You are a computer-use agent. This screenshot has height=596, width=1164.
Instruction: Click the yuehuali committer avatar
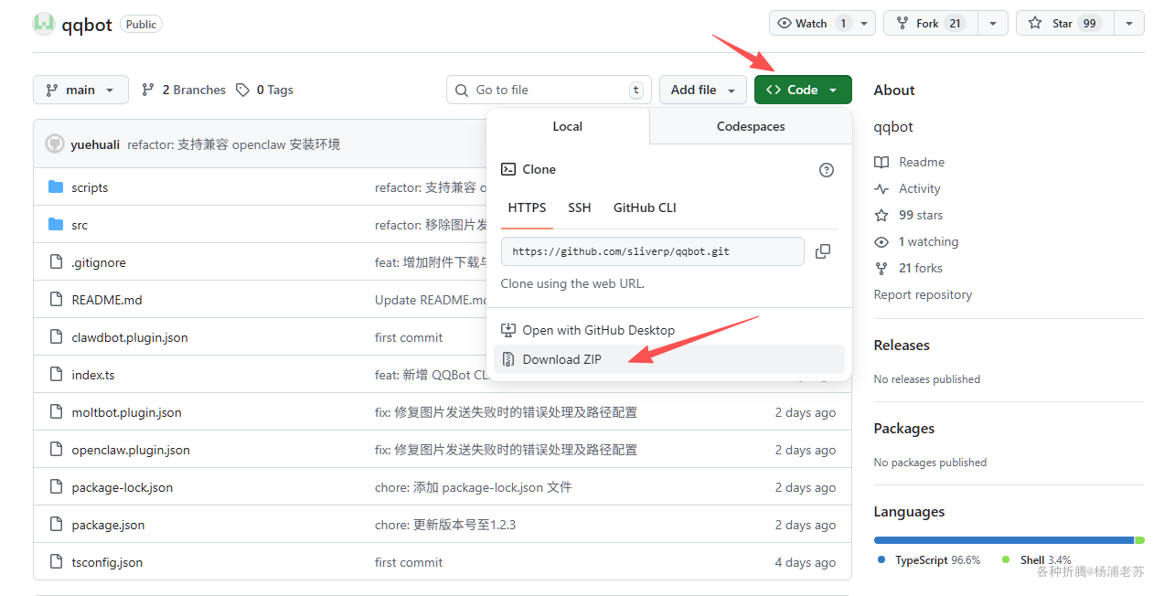click(x=55, y=144)
